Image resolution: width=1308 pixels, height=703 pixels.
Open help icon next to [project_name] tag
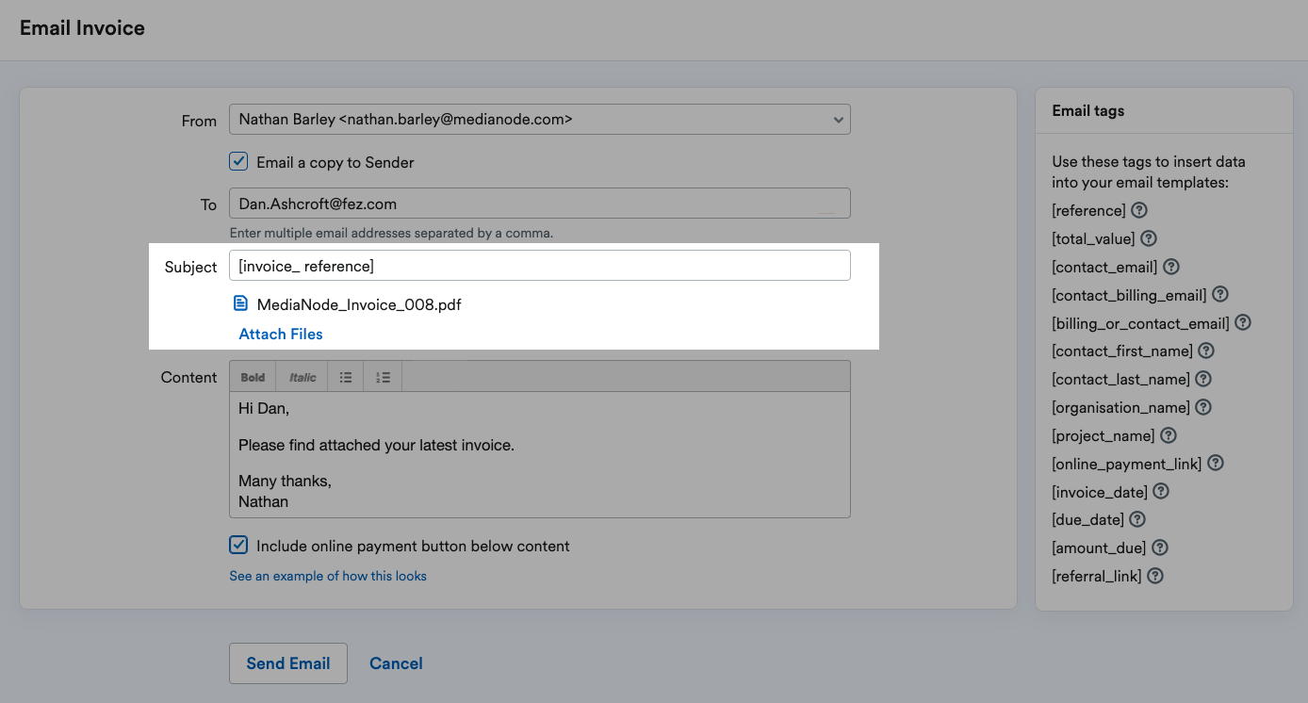(1169, 435)
